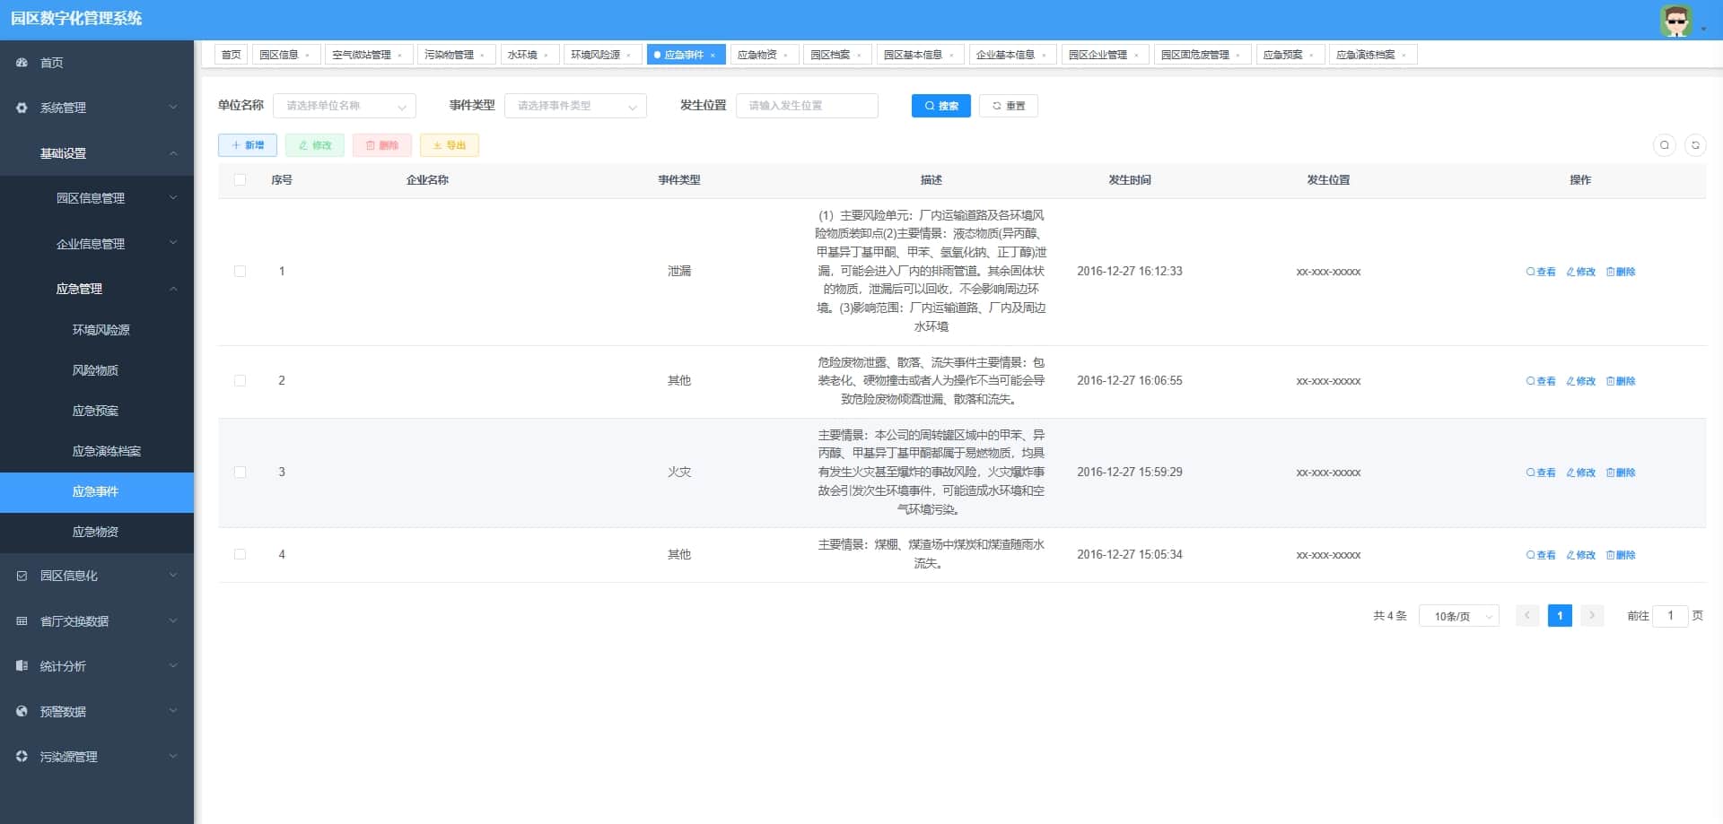Viewport: 1723px width, 824px height.
Task: Focus the 发生位置 input field
Action: pyautogui.click(x=807, y=106)
